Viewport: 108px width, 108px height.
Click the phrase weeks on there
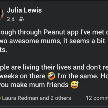[x=23, y=76]
